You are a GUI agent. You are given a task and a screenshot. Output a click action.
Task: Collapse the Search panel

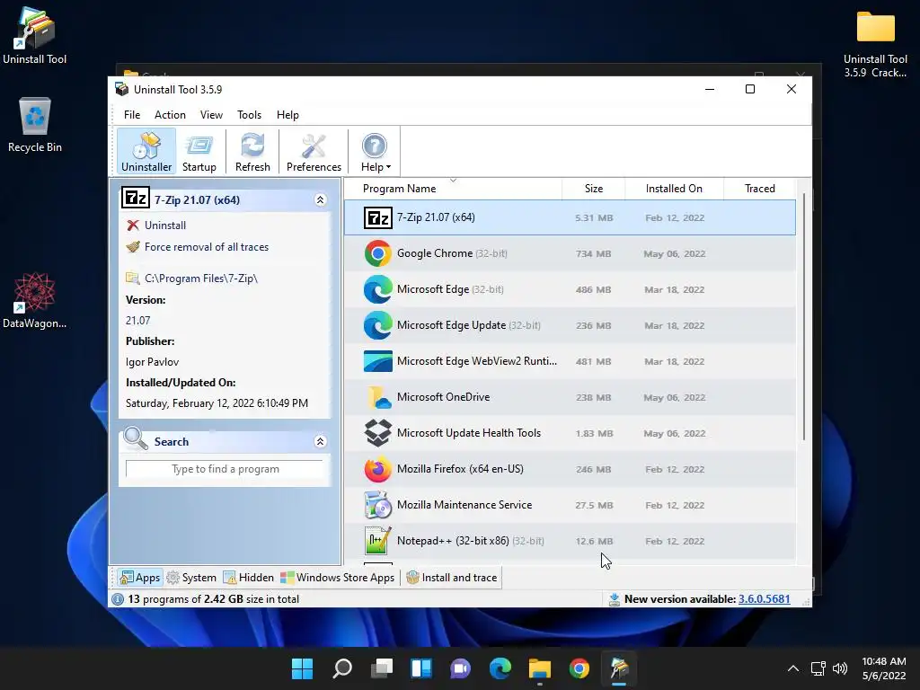(321, 441)
